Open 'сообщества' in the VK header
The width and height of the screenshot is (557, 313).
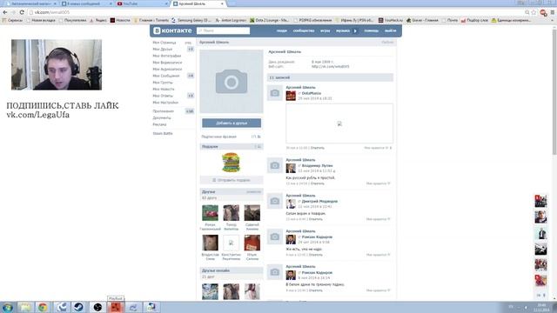point(304,31)
